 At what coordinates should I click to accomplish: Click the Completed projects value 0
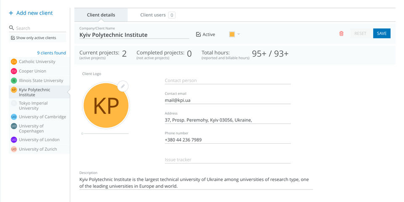189,54
